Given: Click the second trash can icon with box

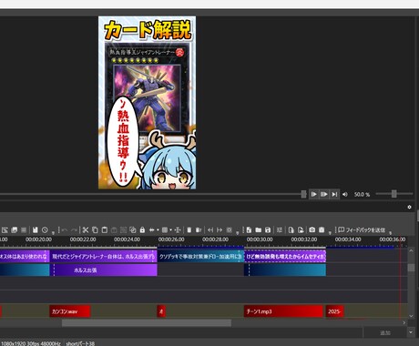Looking at the screenshot, I should coord(199,230).
